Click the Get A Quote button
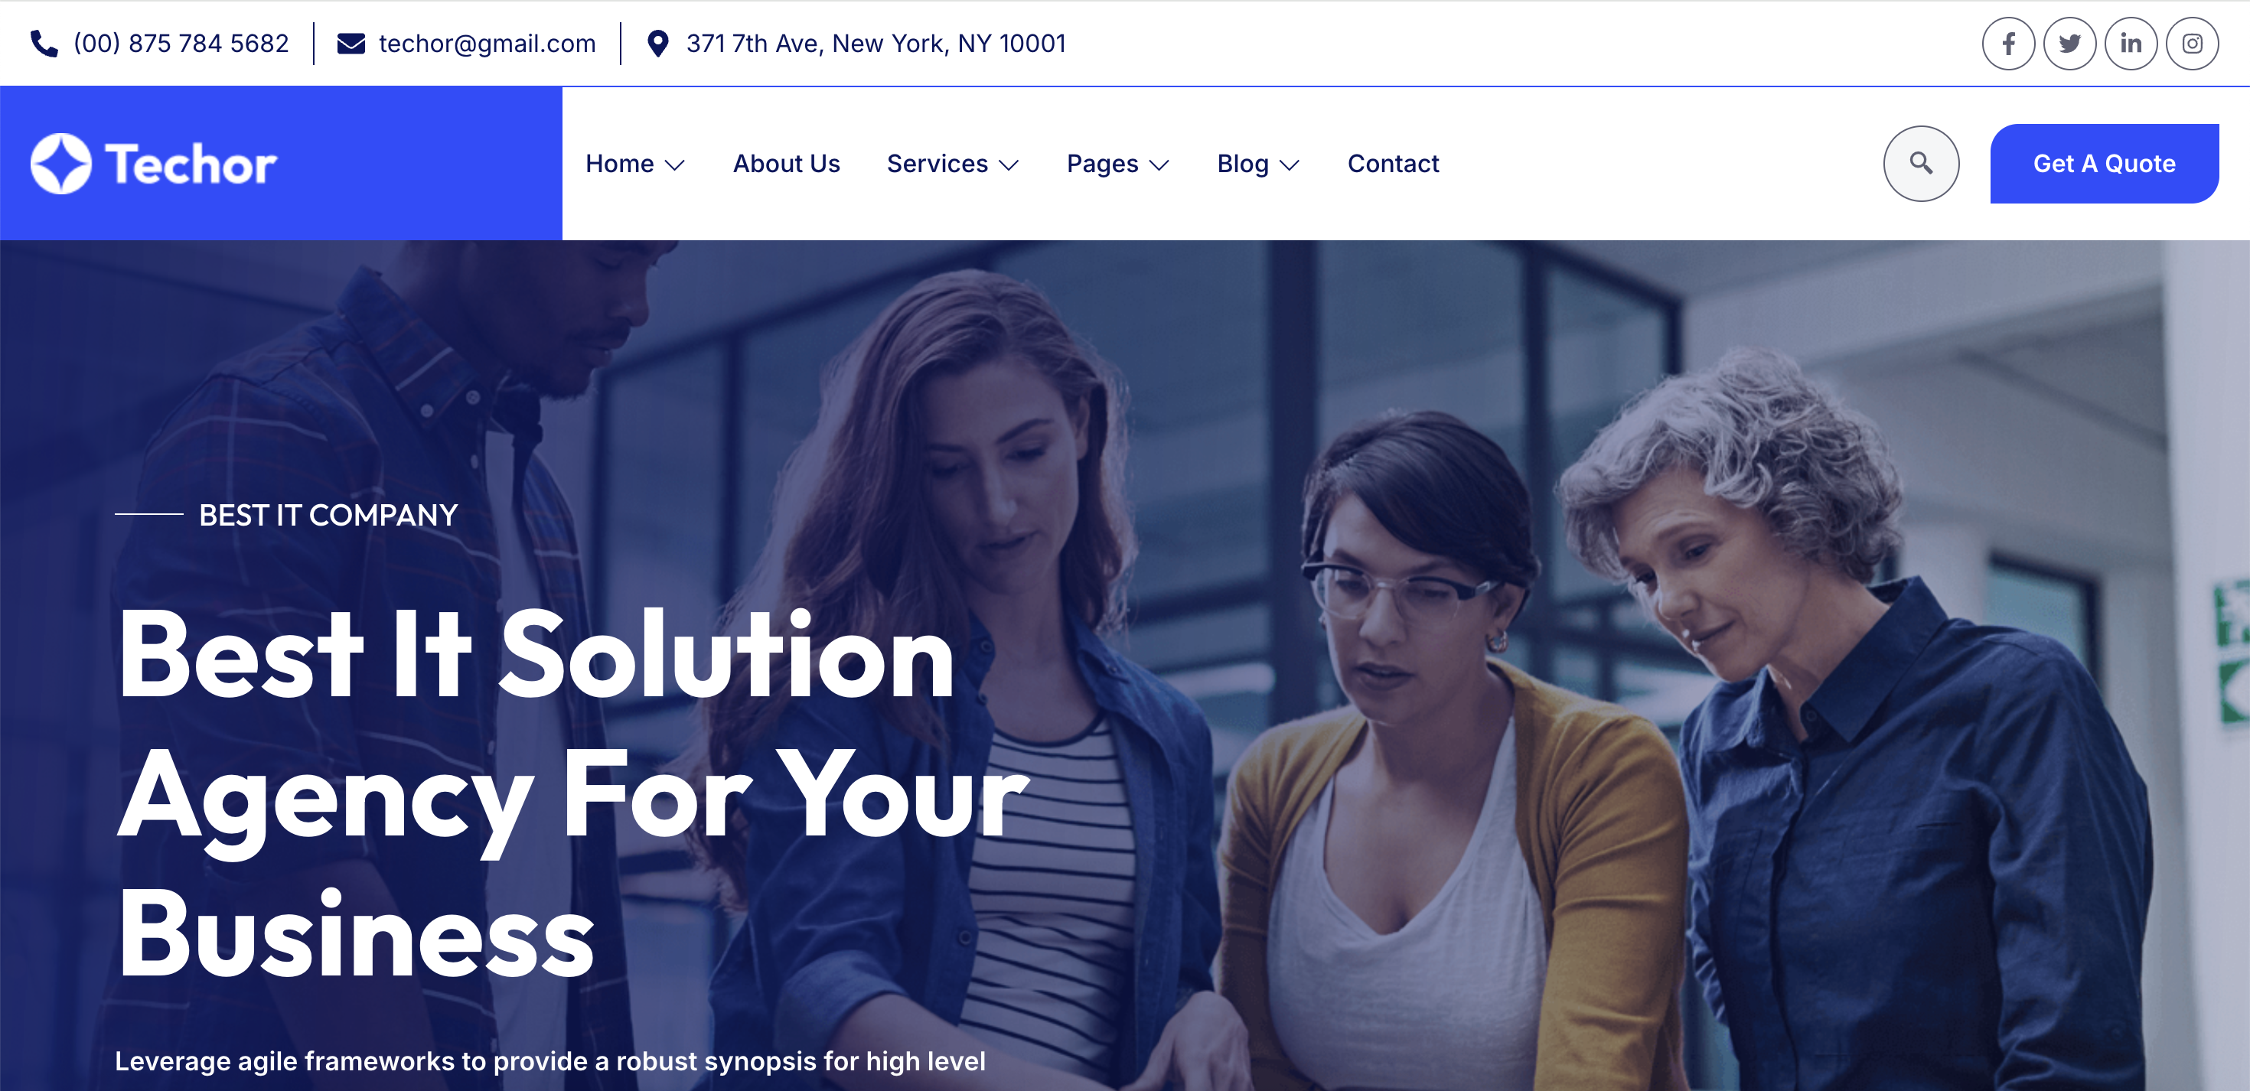This screenshot has height=1091, width=2250. pos(2104,164)
